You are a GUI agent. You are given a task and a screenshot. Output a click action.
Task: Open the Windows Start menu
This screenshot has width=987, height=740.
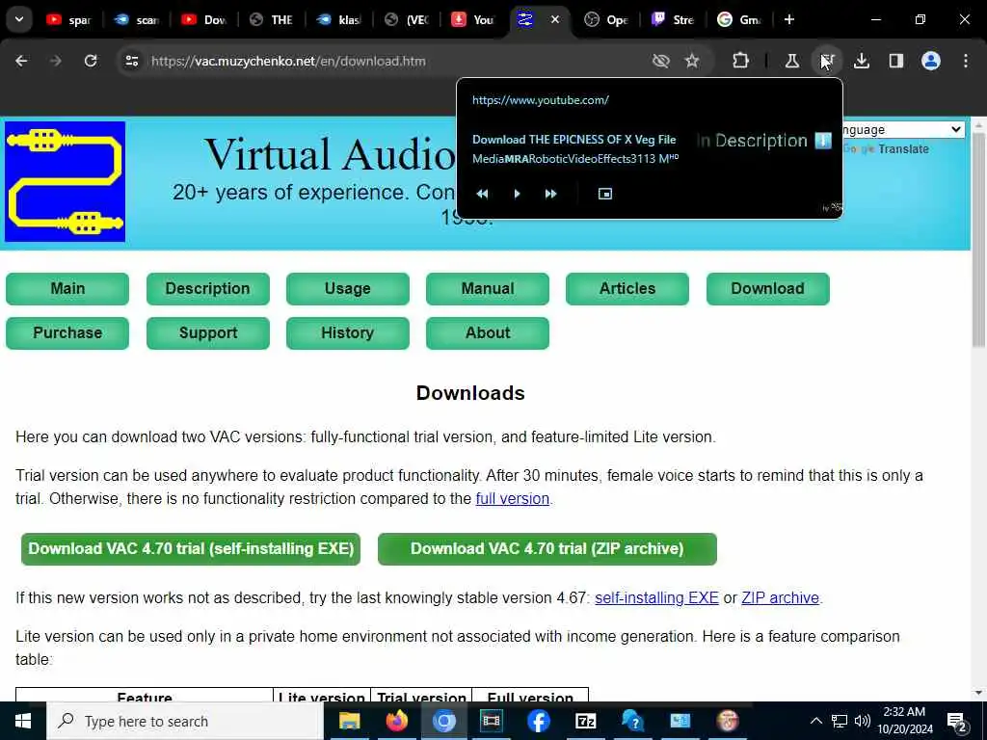[23, 721]
